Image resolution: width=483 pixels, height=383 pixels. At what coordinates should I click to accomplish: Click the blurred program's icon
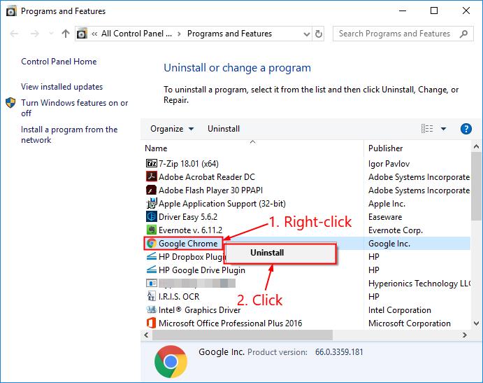click(151, 283)
